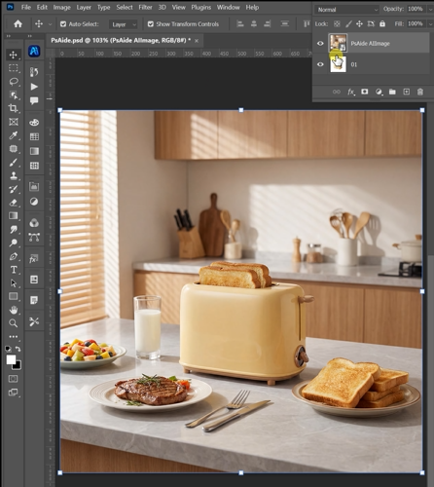Viewport: 434px width, 487px height.
Task: Open the Tool Presets wrench icon
Action: point(34,321)
